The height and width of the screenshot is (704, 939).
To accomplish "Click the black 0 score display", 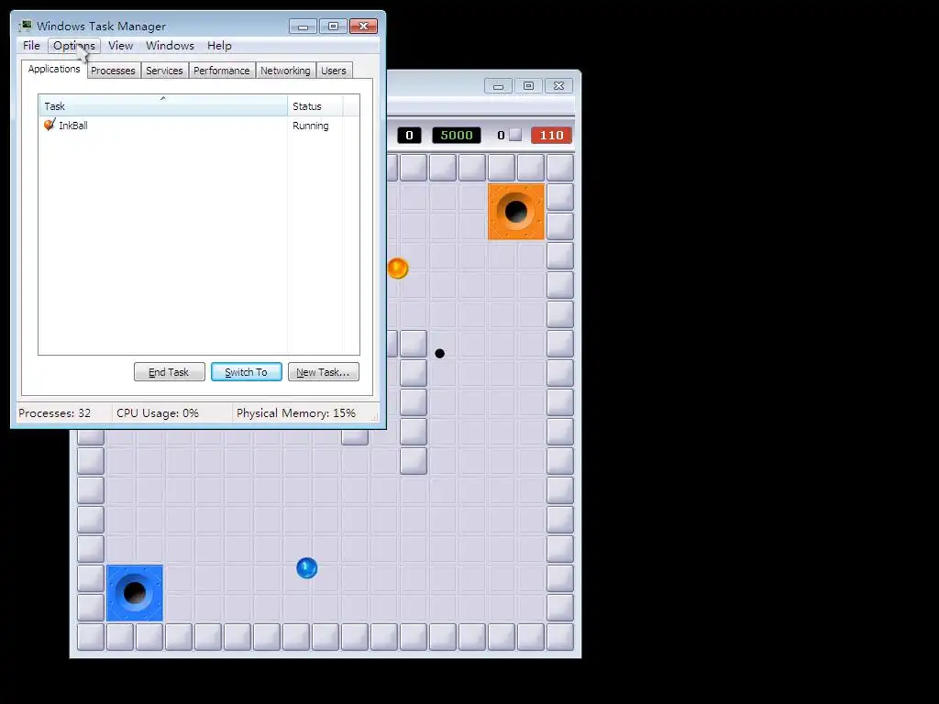I will click(x=409, y=136).
